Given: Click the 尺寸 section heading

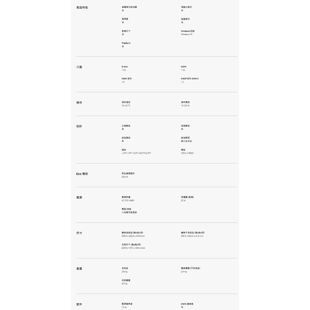Looking at the screenshot, I should pyautogui.click(x=79, y=233).
